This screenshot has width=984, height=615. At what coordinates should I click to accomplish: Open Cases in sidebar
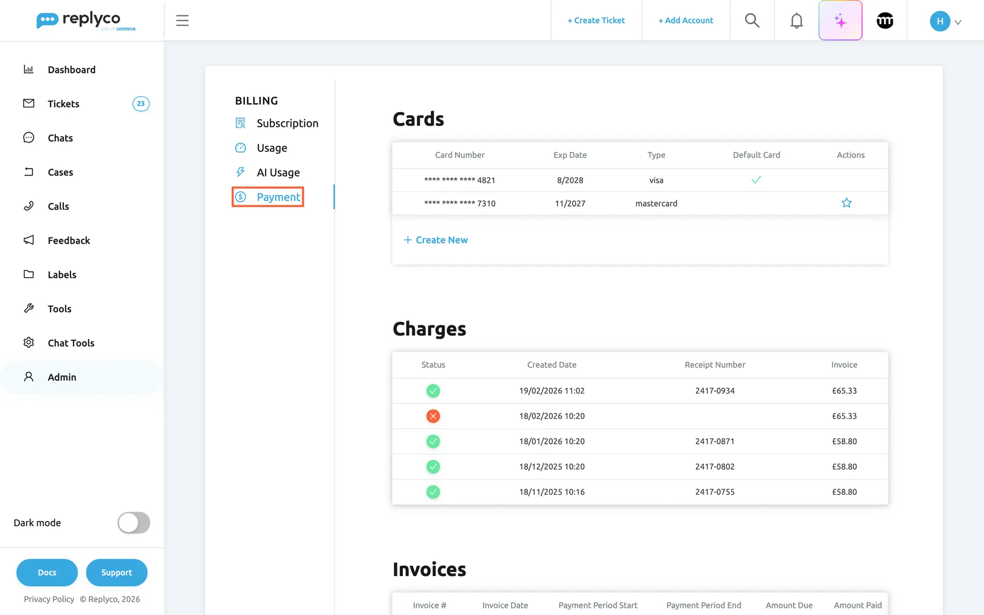(x=60, y=172)
